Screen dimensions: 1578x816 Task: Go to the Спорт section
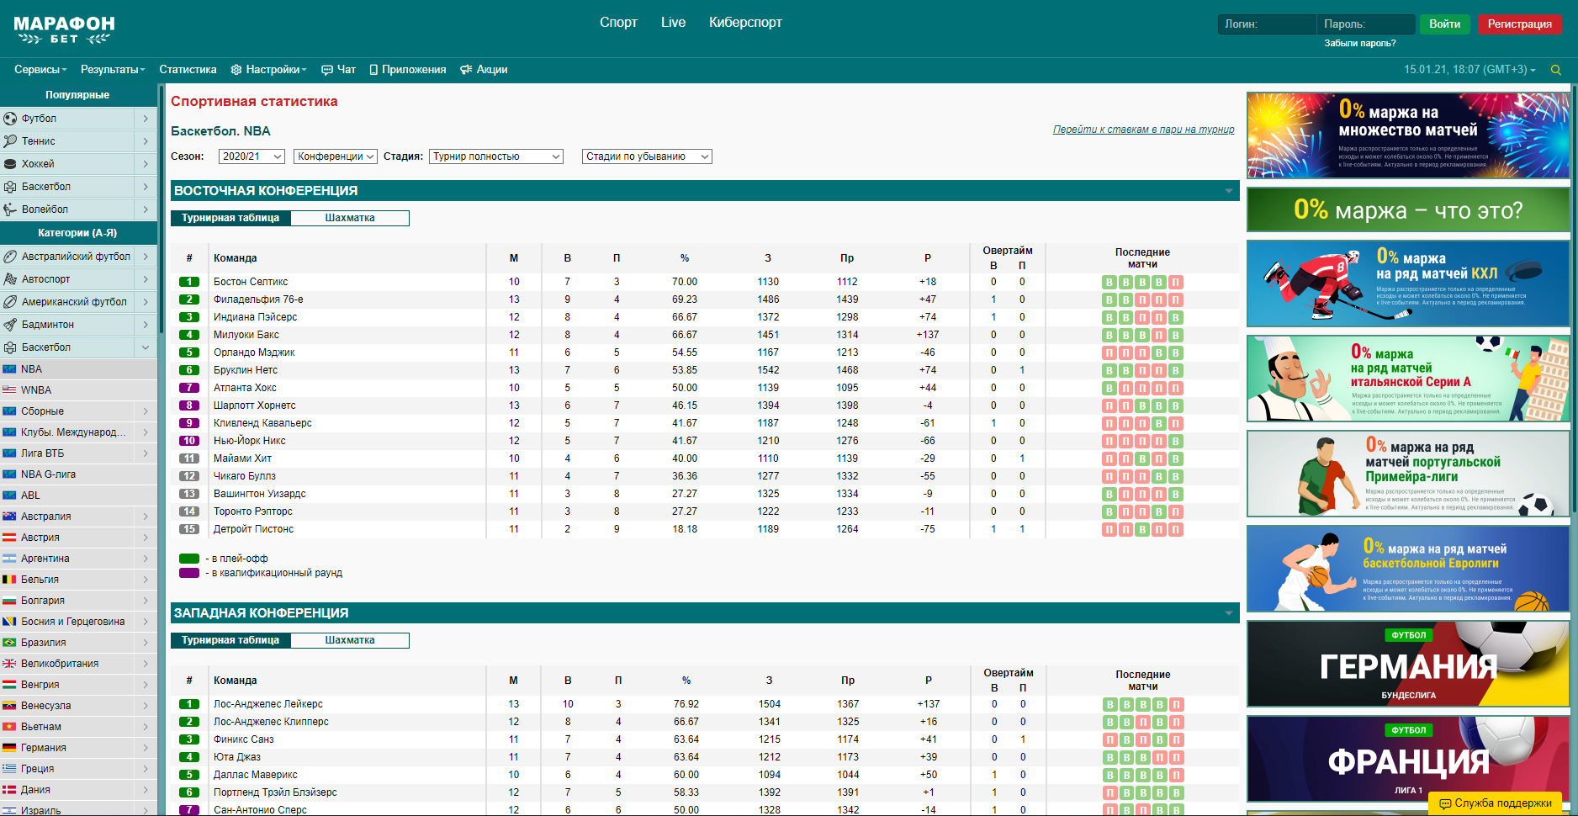tap(618, 23)
